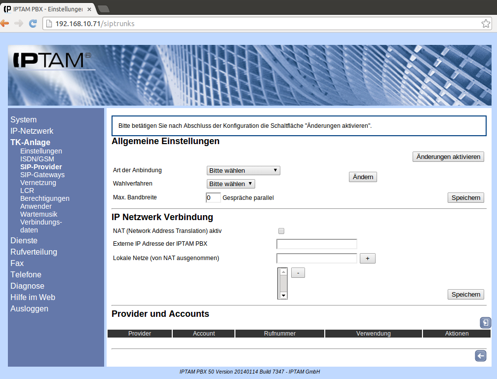The image size is (497, 379).
Task: Open the Wahlverfahren dropdown
Action: 230,184
